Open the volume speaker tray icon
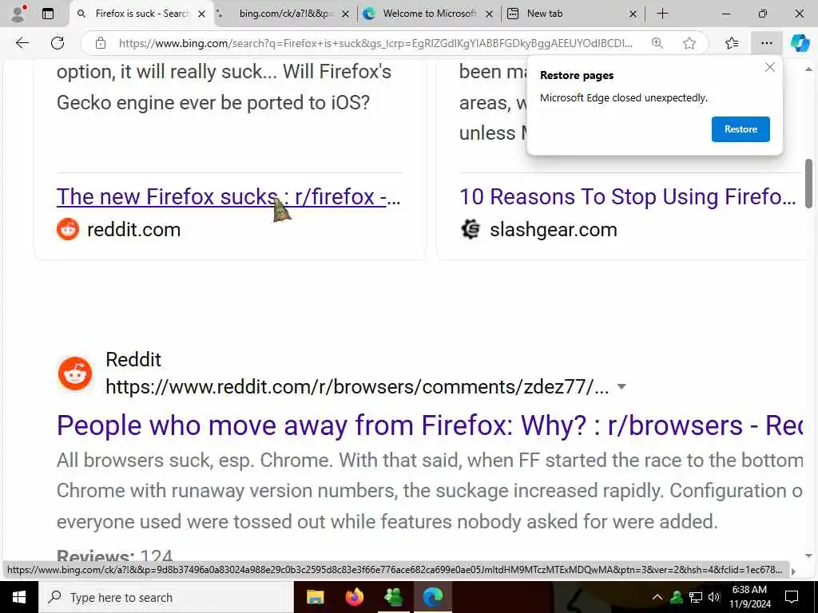 (x=713, y=597)
